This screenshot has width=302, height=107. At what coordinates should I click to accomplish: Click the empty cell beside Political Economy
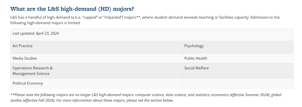(238, 83)
